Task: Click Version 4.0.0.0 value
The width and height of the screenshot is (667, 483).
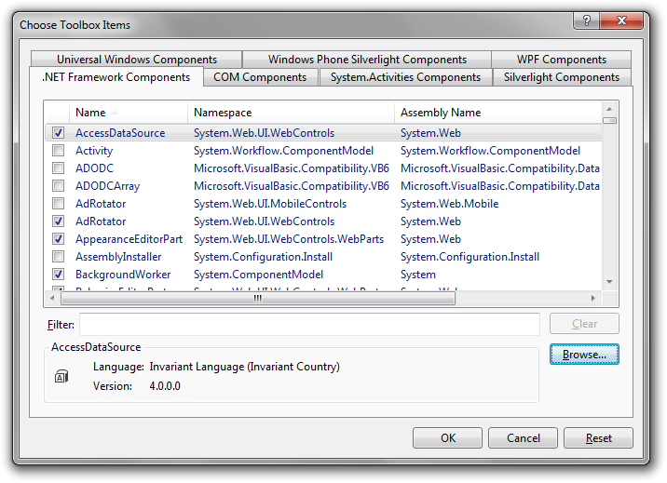Action: click(165, 386)
